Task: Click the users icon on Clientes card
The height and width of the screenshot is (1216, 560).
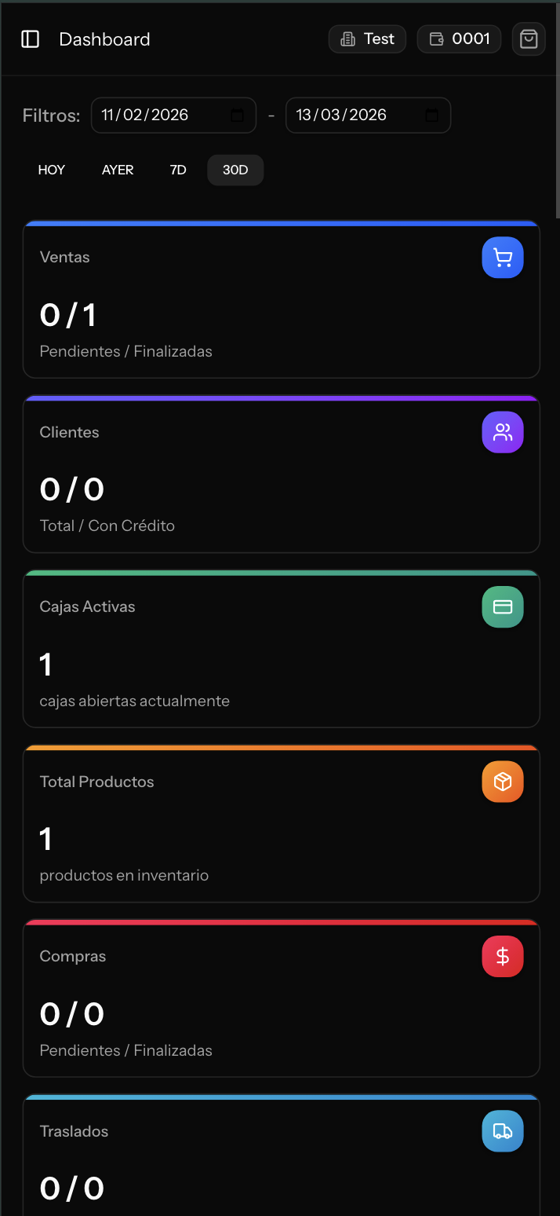Action: [x=502, y=431]
